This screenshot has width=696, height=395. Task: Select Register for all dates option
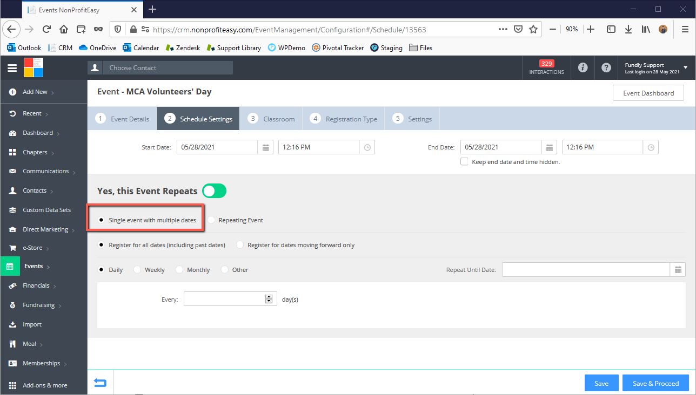tap(101, 245)
